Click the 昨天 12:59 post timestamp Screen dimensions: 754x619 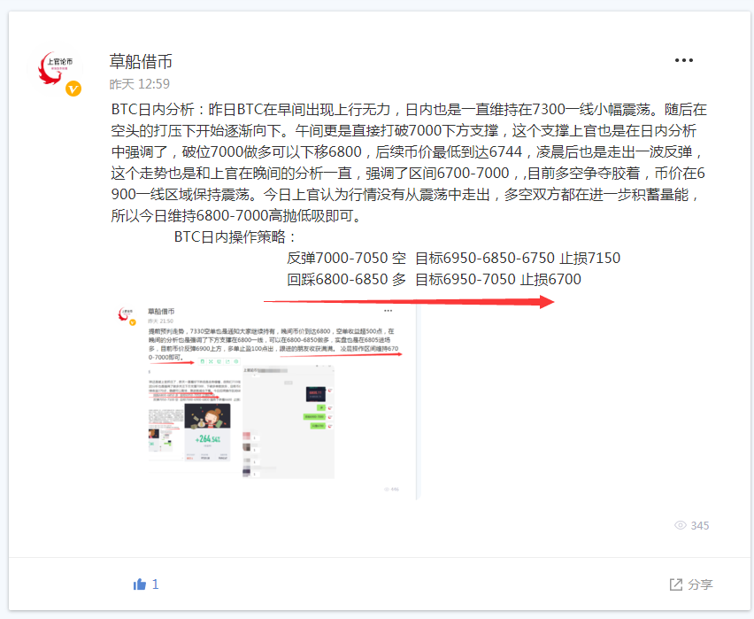pos(140,84)
